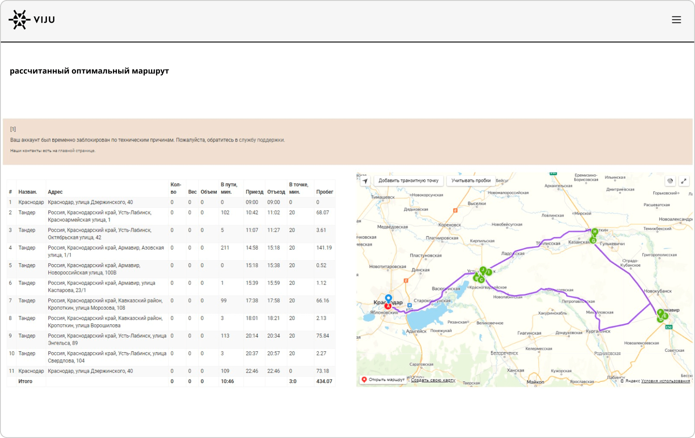The height and width of the screenshot is (438, 695).
Task: Click the total mileage '434.07'
Action: [324, 381]
